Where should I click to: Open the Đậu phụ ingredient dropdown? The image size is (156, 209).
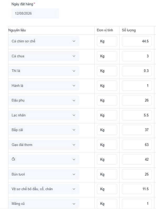coord(44,100)
